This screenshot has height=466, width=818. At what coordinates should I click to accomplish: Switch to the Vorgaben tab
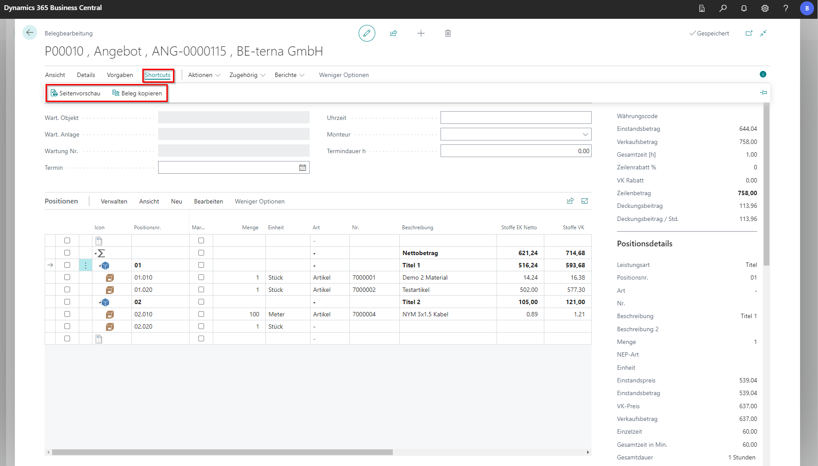coord(120,75)
